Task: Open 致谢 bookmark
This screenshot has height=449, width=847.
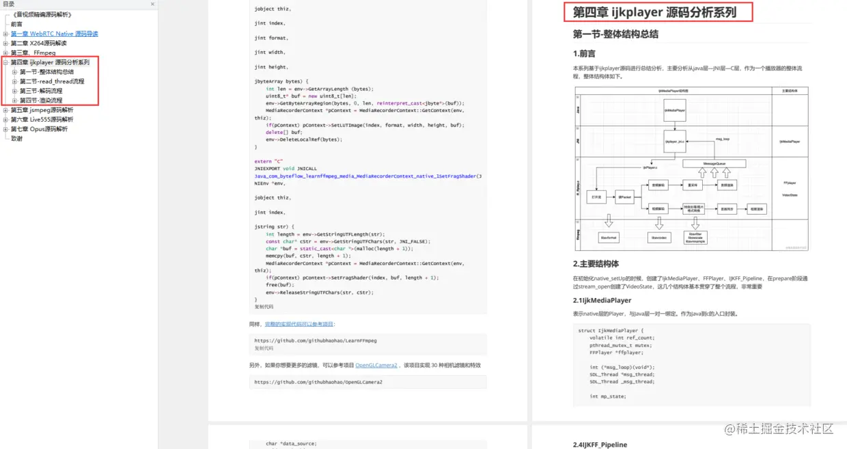Action: tap(16, 139)
